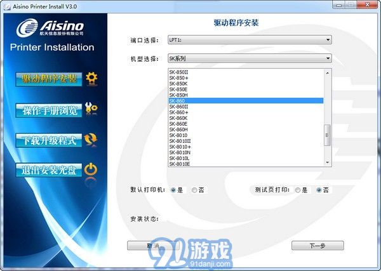
Task: Choose the 退出安装光盘 menu button
Action: (x=49, y=170)
